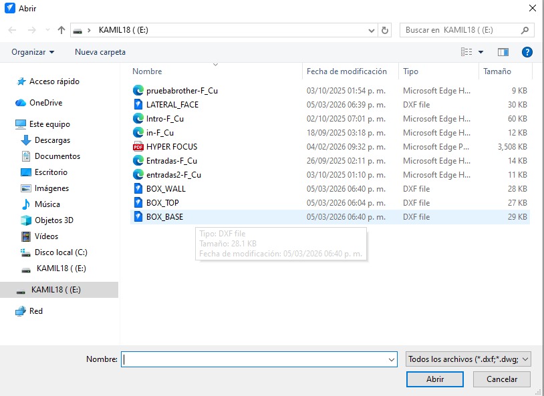Click the pruebabrother-F_Cu Edge file icon

[x=138, y=91]
